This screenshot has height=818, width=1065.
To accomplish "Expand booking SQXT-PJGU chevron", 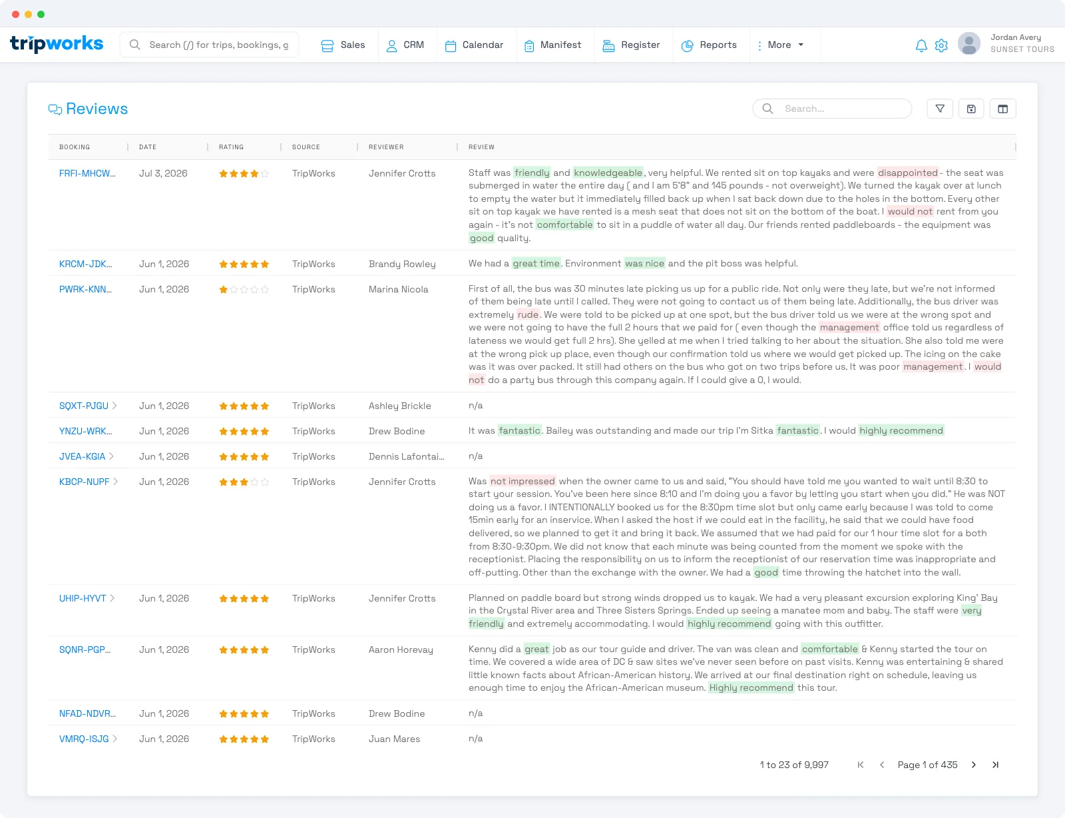I will 114,406.
